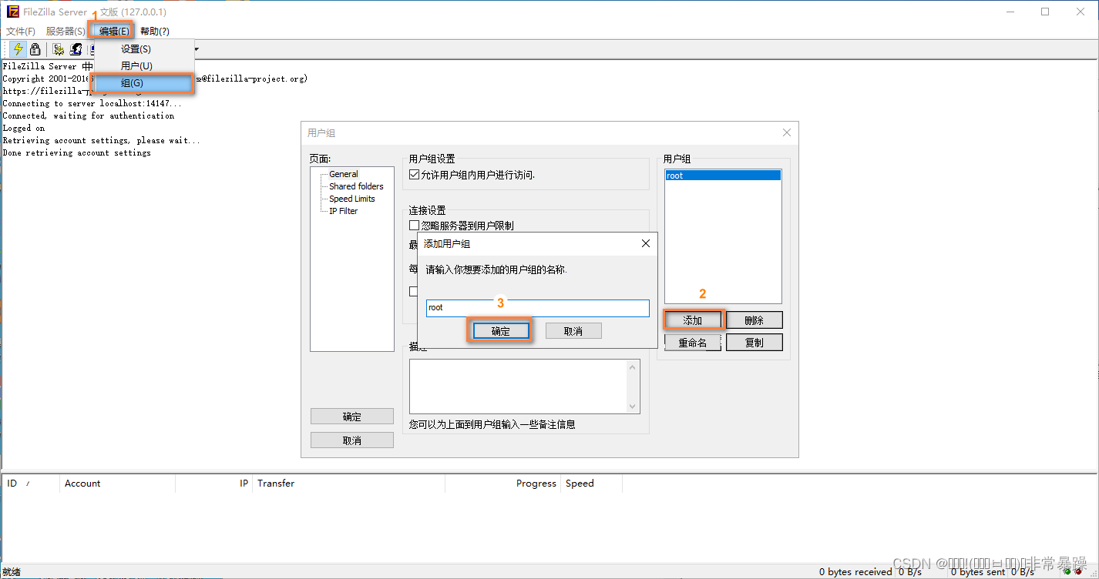Select Speed Limits page in the tree
This screenshot has width=1099, height=579.
(352, 199)
